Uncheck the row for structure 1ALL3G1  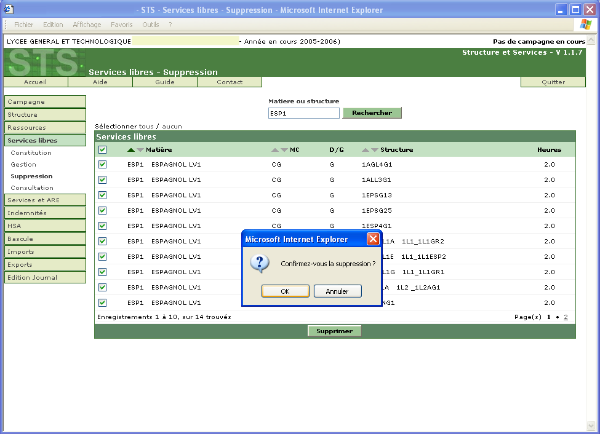pos(103,180)
